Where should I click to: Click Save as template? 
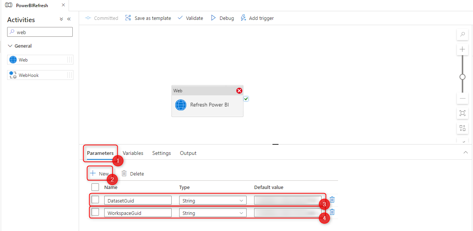tap(148, 18)
